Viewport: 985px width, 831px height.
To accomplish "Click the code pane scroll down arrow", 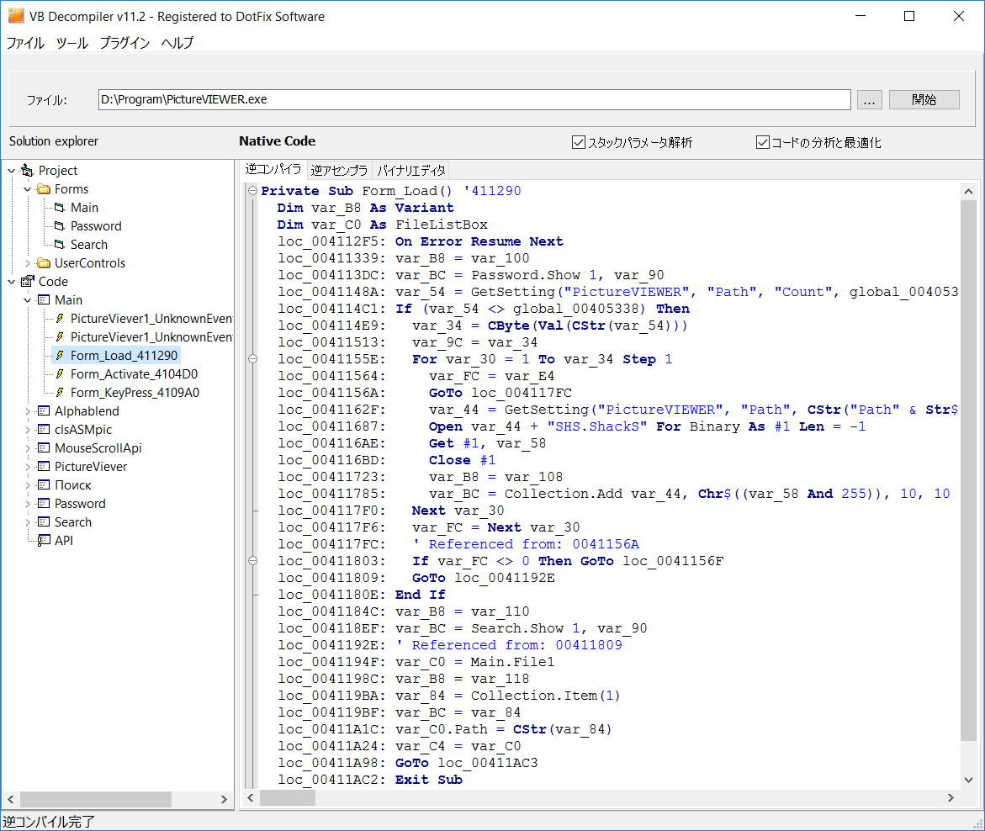I will (x=968, y=781).
